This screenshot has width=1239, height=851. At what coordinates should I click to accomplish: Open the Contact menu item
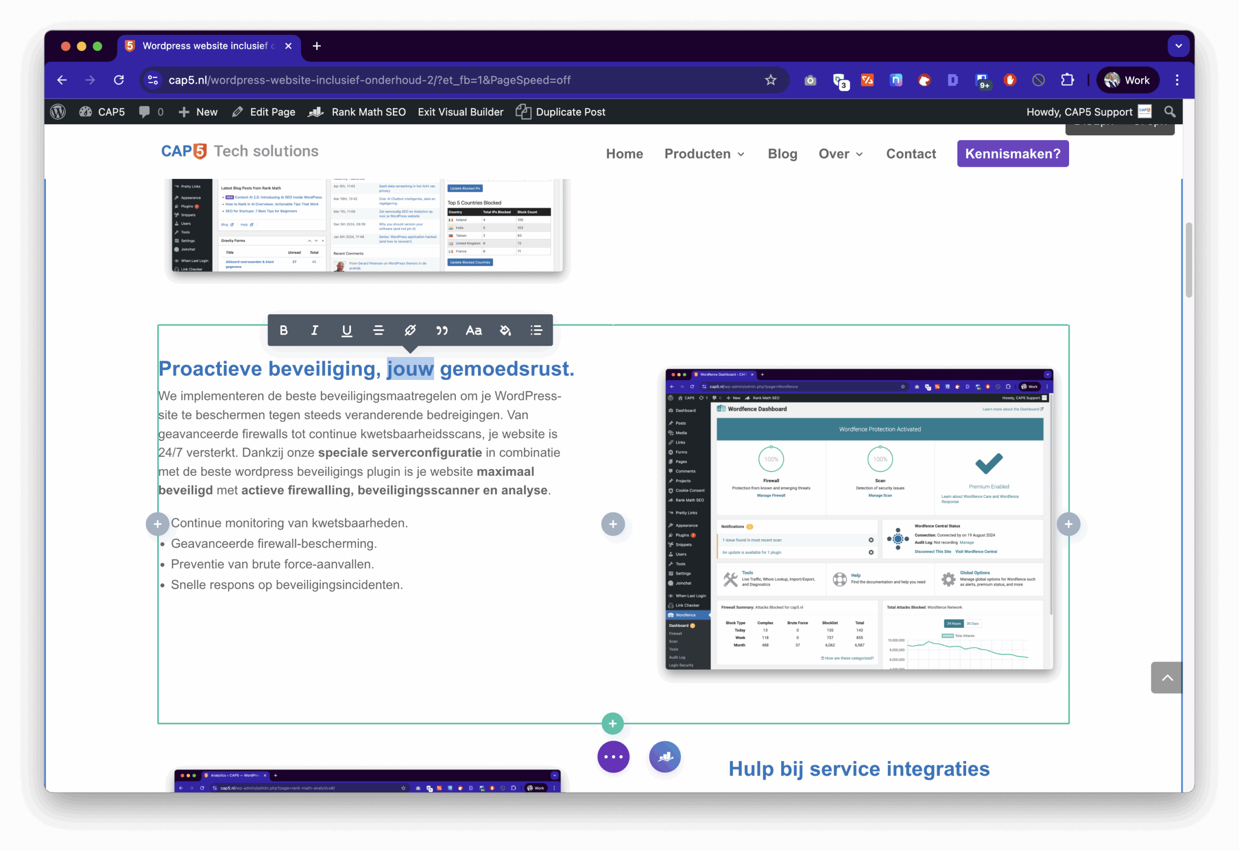[x=911, y=154]
